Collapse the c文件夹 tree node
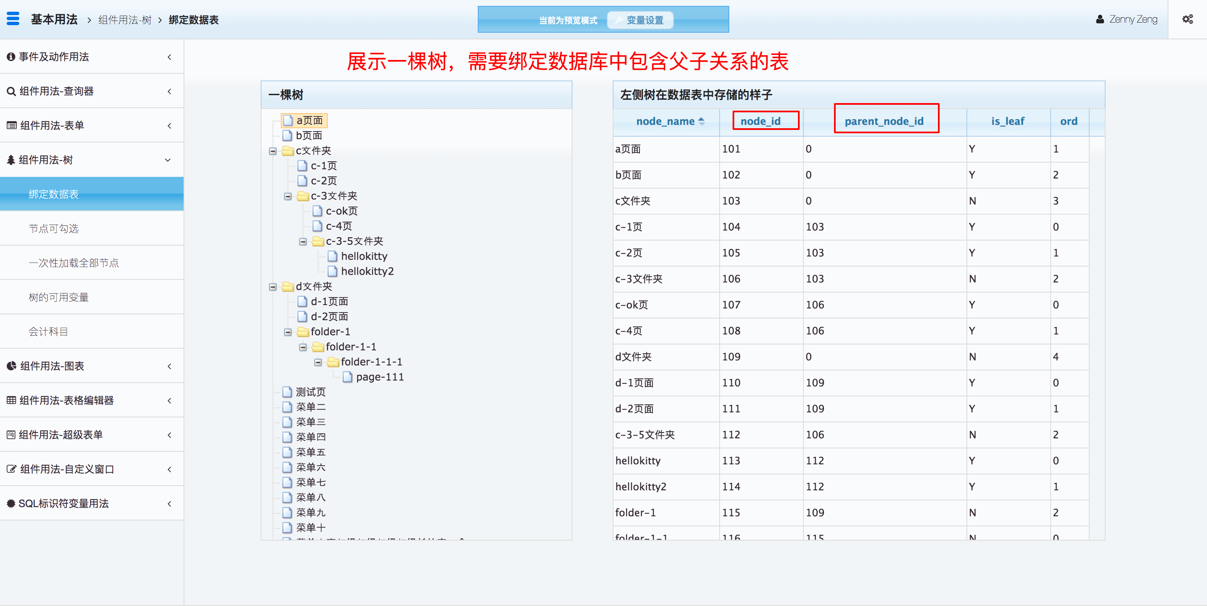Screen dimensions: 1207x606 [x=273, y=151]
